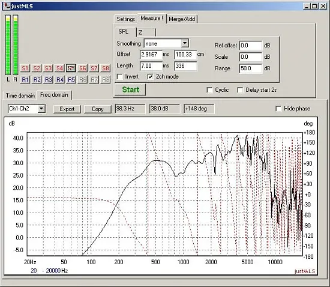The height and width of the screenshot is (287, 330).
Task: Export the frequency response data
Action: pyautogui.click(x=67, y=109)
